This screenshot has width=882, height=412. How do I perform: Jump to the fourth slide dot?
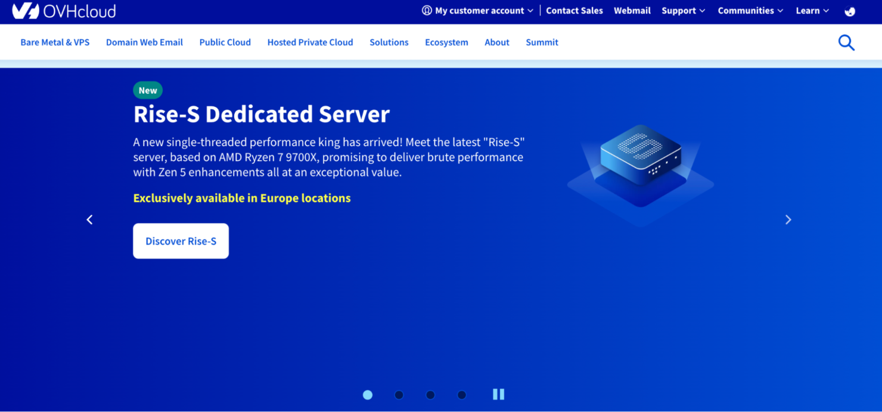point(462,394)
